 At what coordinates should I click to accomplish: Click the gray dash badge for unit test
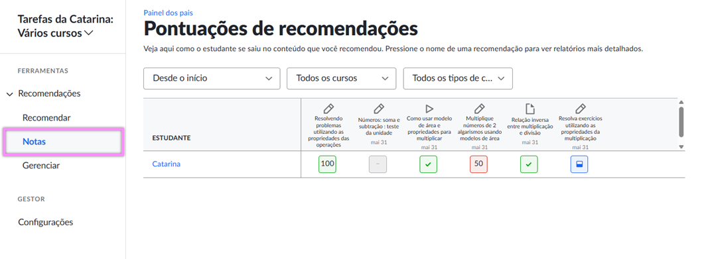point(378,164)
